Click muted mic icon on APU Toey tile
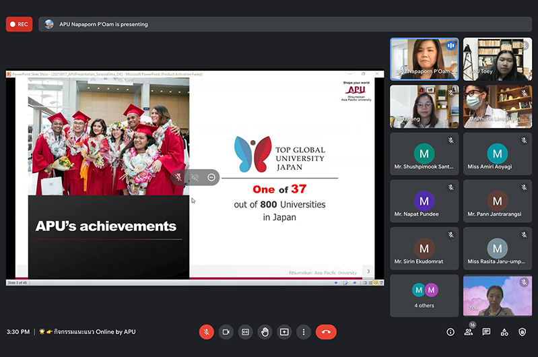Viewport: 538px width, 357px height. 524,45
